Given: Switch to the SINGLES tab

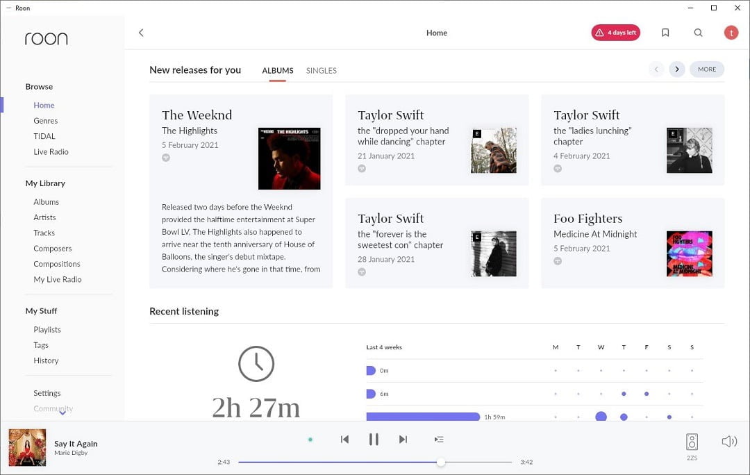Looking at the screenshot, I should pyautogui.click(x=322, y=70).
